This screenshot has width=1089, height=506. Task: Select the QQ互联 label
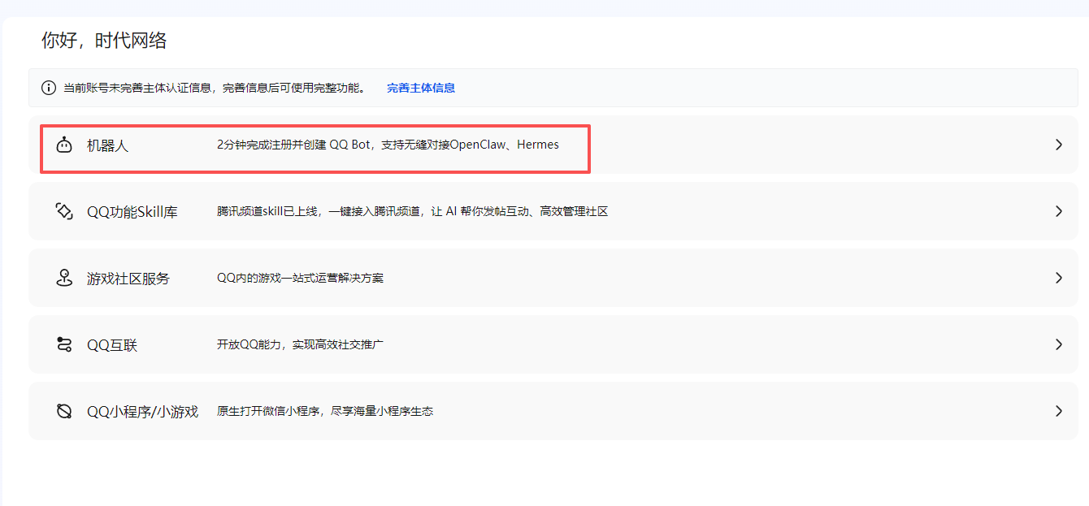click(112, 345)
